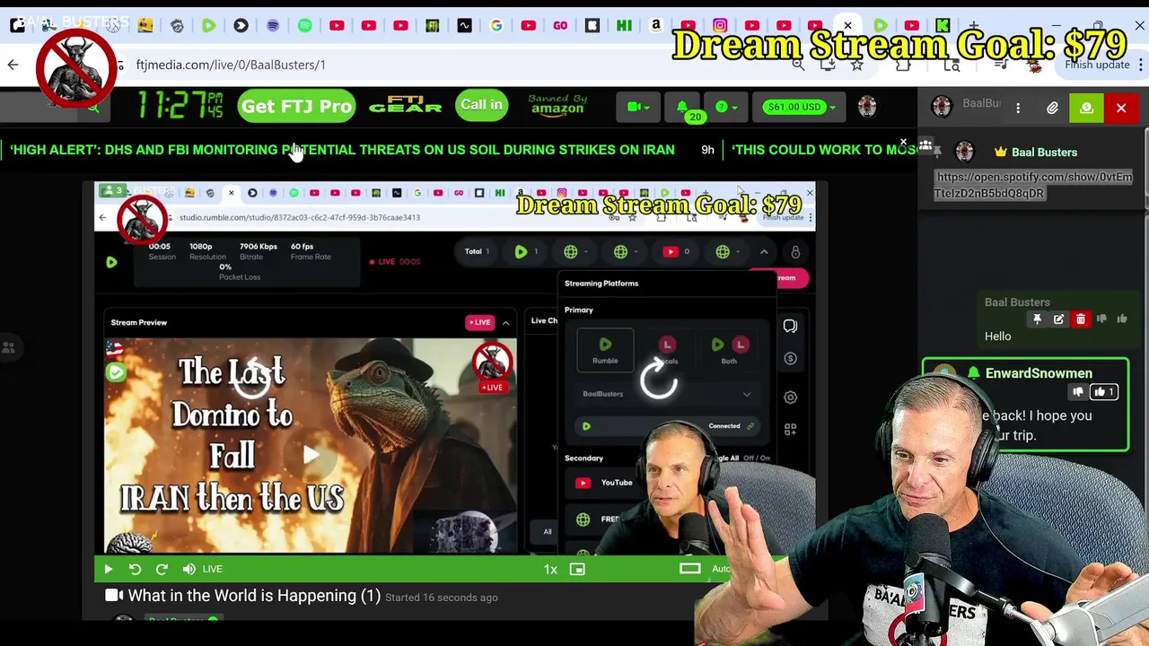Click the Get FTJ Pro button
This screenshot has height=646, width=1149.
point(296,106)
